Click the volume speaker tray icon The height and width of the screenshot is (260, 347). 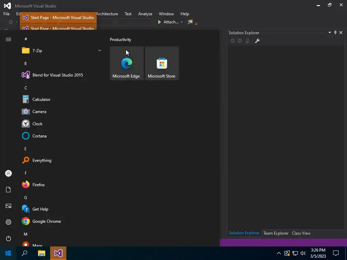point(303,253)
